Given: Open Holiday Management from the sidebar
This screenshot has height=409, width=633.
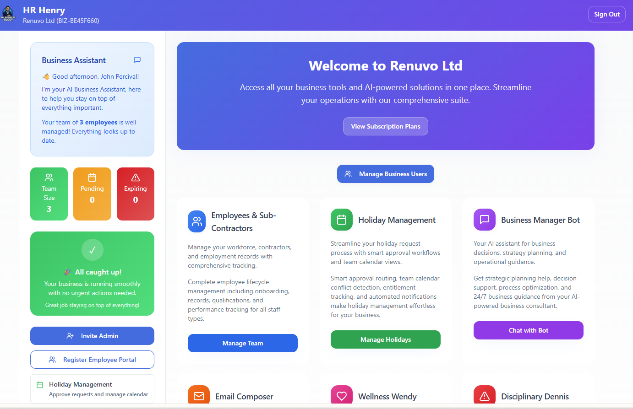Looking at the screenshot, I should 92,388.
